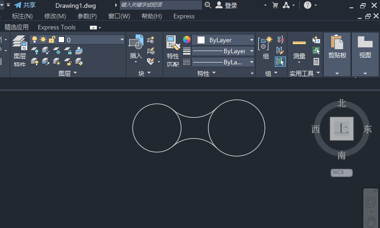This screenshot has width=380, height=228.
Task: Open the 帮助(H) menu
Action: coord(151,16)
